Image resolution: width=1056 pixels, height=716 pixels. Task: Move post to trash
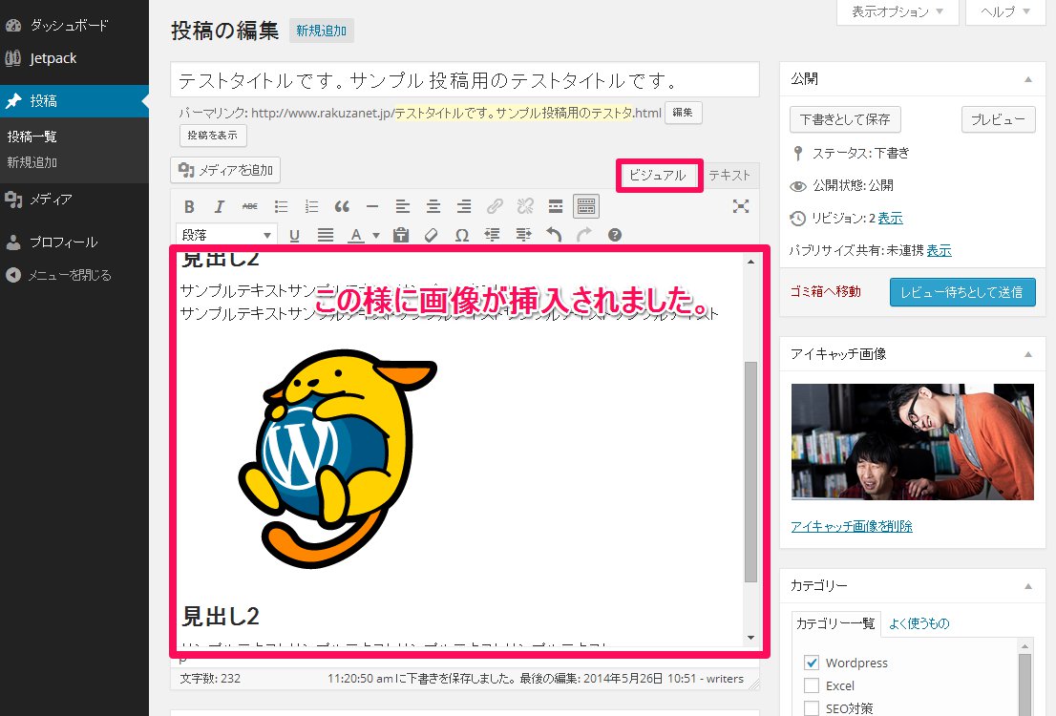(826, 292)
